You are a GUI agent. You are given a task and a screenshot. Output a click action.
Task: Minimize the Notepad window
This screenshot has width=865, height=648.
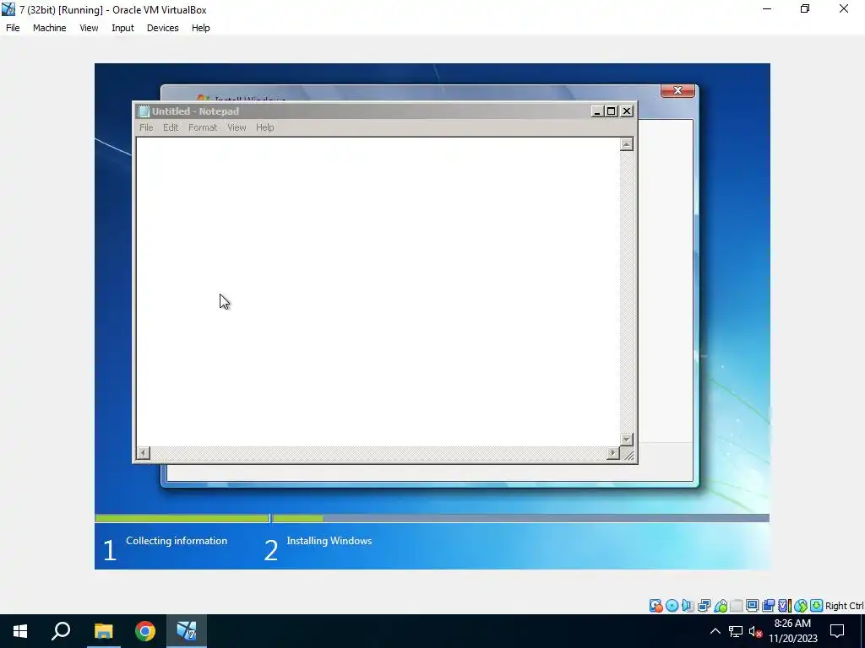(597, 111)
